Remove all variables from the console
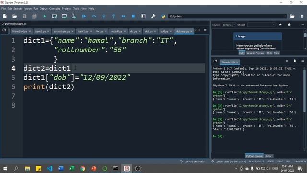Viewport: 307px width, 173px height. click(295, 61)
